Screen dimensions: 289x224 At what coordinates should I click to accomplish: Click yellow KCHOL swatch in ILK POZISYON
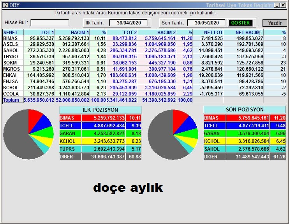tap(70, 141)
